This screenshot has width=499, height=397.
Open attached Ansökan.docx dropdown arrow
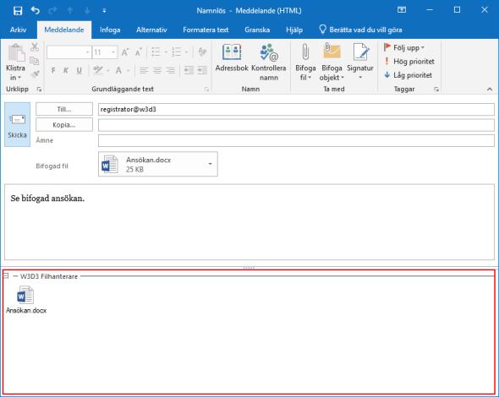point(210,164)
